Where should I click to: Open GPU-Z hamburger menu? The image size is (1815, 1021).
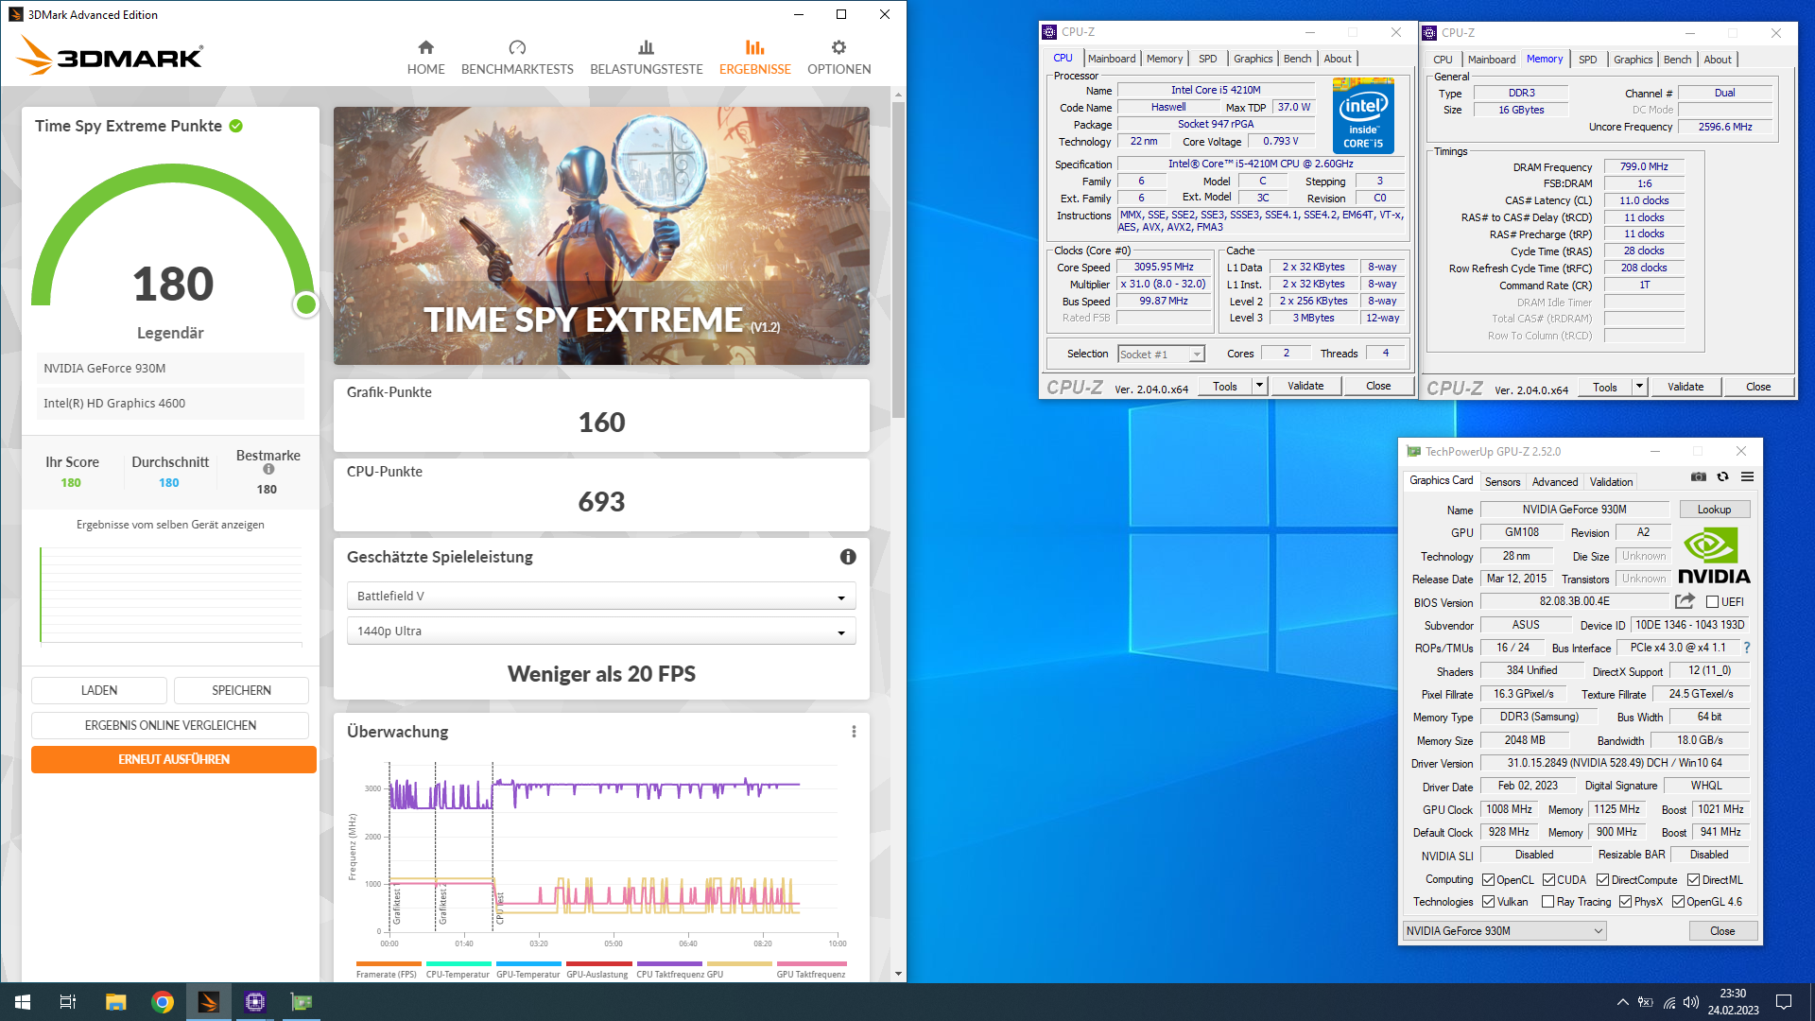pos(1747,477)
